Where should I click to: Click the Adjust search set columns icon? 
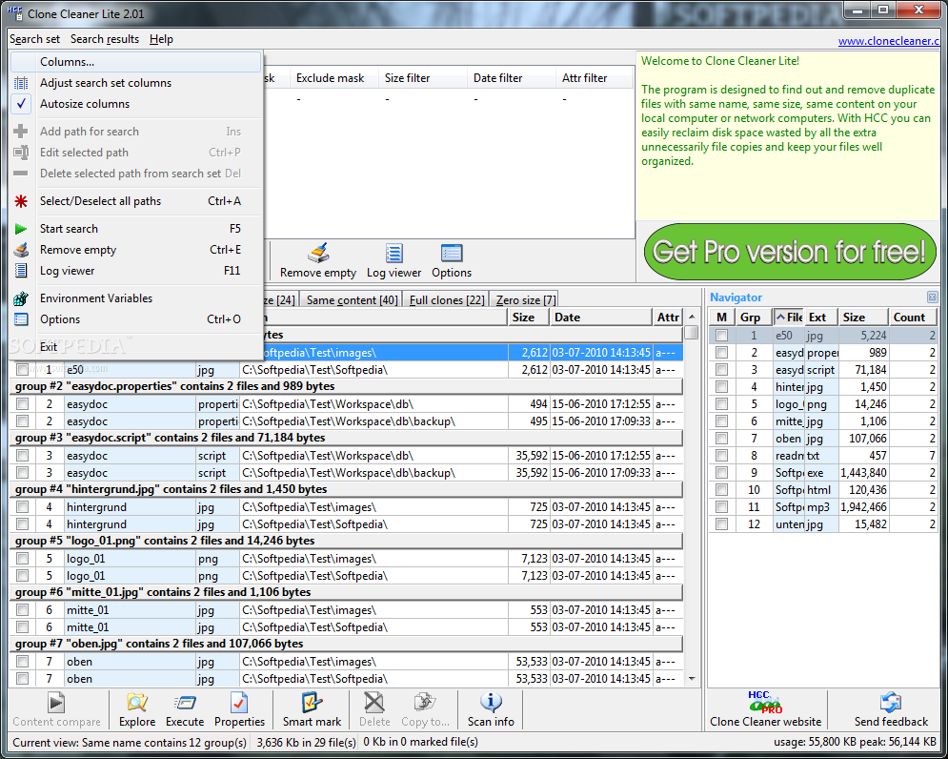click(x=21, y=83)
